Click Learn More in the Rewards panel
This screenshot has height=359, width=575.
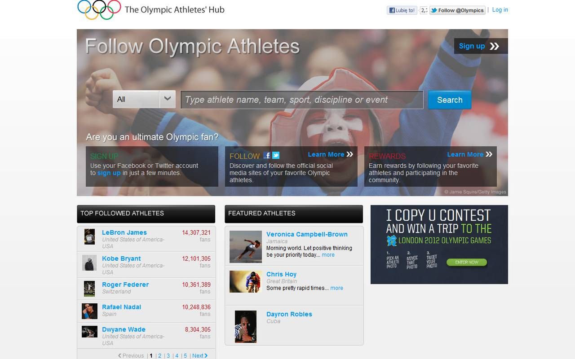point(469,154)
